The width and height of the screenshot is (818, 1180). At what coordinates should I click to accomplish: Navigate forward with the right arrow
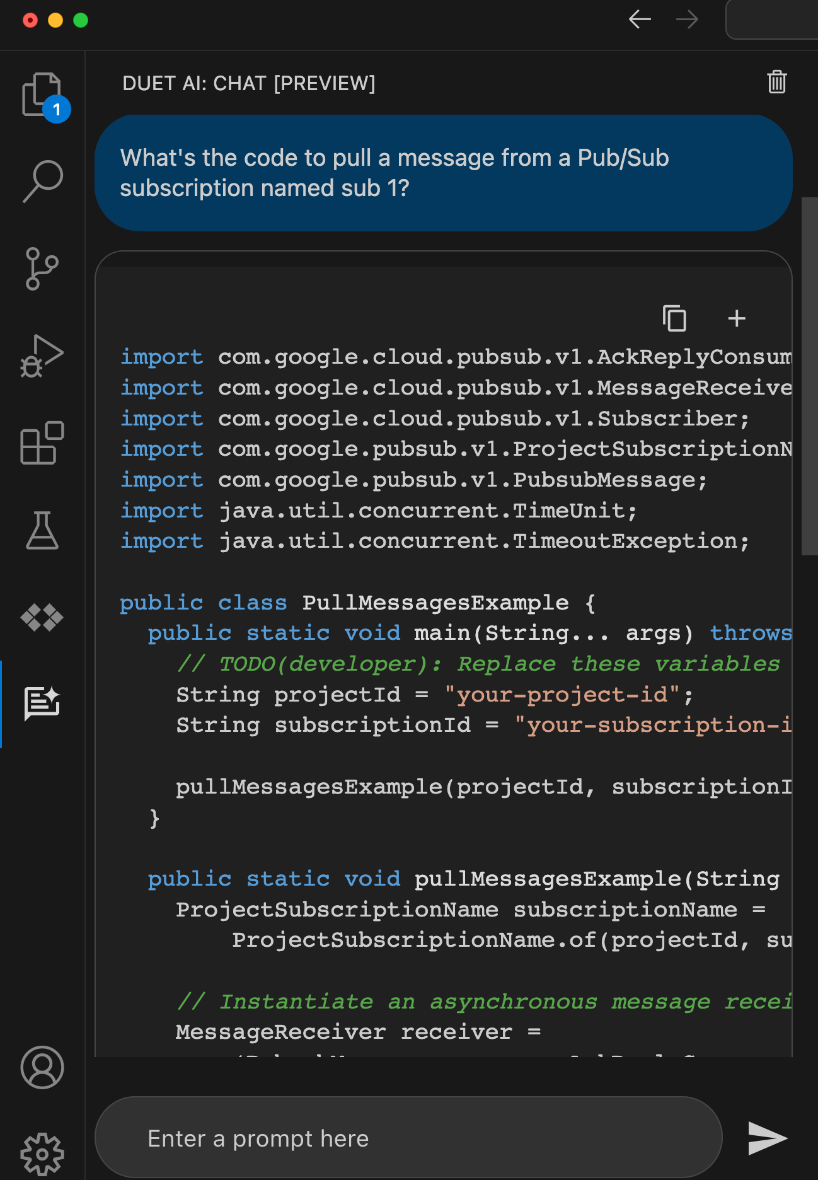(687, 20)
